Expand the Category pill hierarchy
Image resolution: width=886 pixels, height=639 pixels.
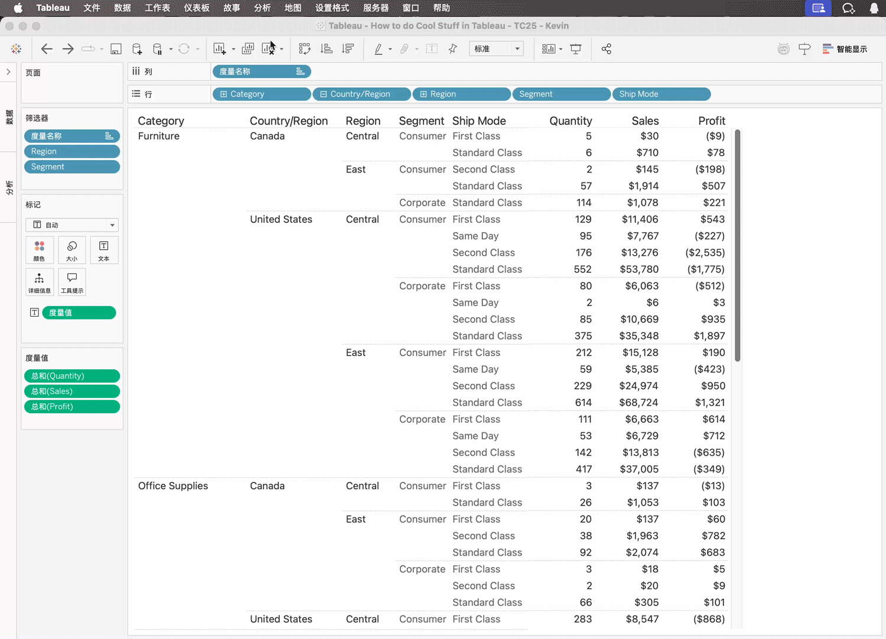(x=223, y=94)
